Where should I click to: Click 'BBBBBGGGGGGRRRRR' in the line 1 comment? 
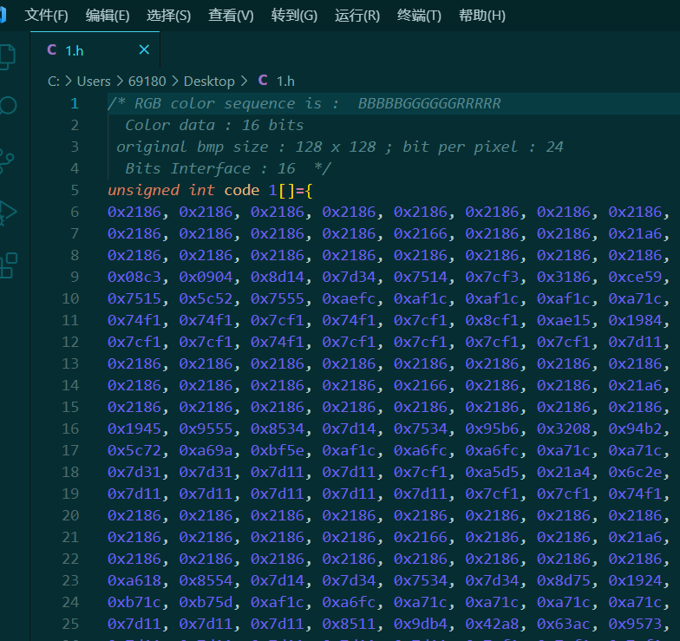(x=429, y=103)
